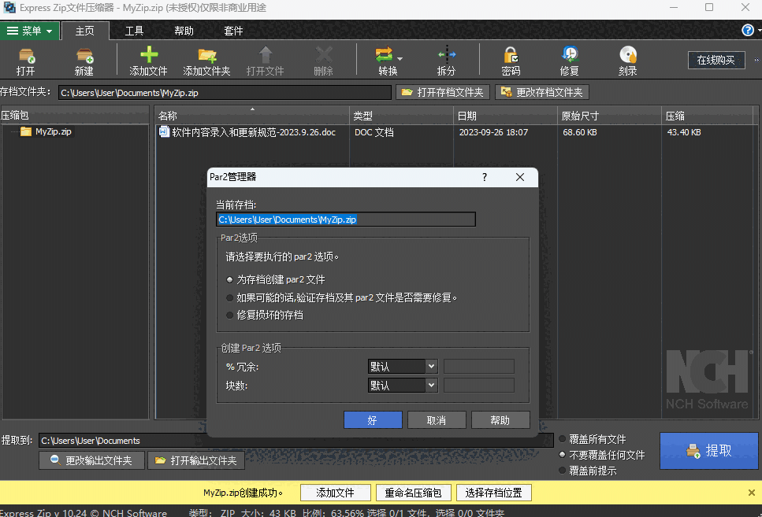Select 修复损坏的存档 radio option
The image size is (762, 517).
230,315
